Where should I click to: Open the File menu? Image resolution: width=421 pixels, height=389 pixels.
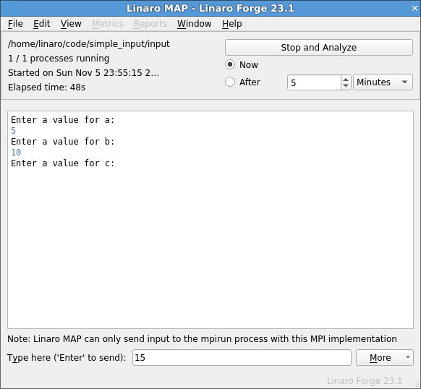click(x=15, y=24)
